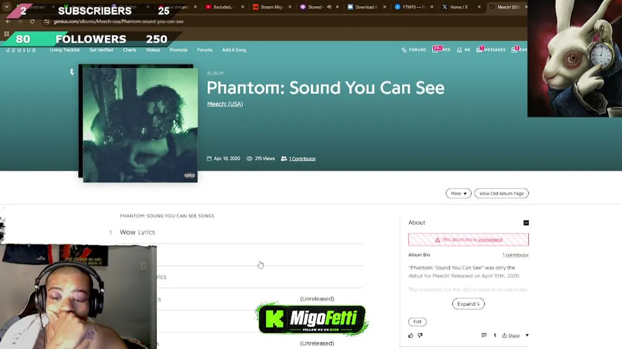Share the album bio
Image resolution: width=622 pixels, height=349 pixels.
coord(511,335)
